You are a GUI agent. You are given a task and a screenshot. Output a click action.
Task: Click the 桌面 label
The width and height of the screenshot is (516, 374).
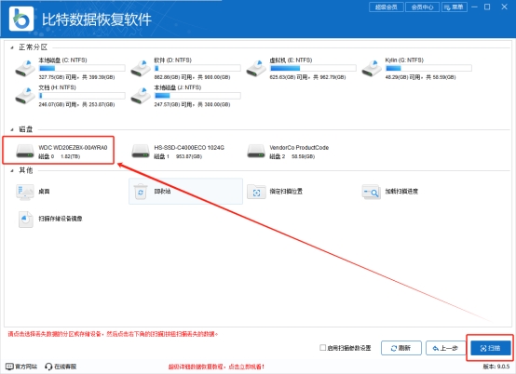click(44, 192)
